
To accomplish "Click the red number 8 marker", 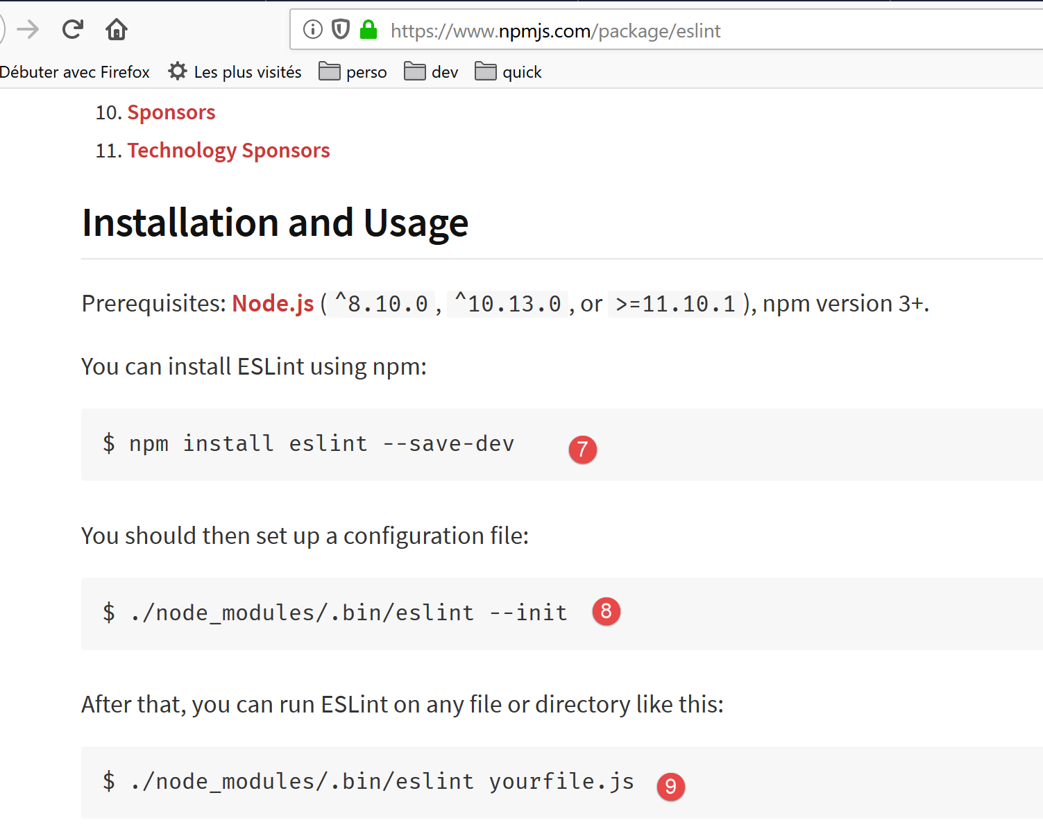I will click(606, 611).
